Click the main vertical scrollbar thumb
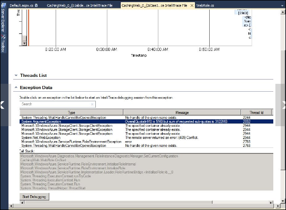This screenshot has height=210, width=286. click(x=283, y=110)
